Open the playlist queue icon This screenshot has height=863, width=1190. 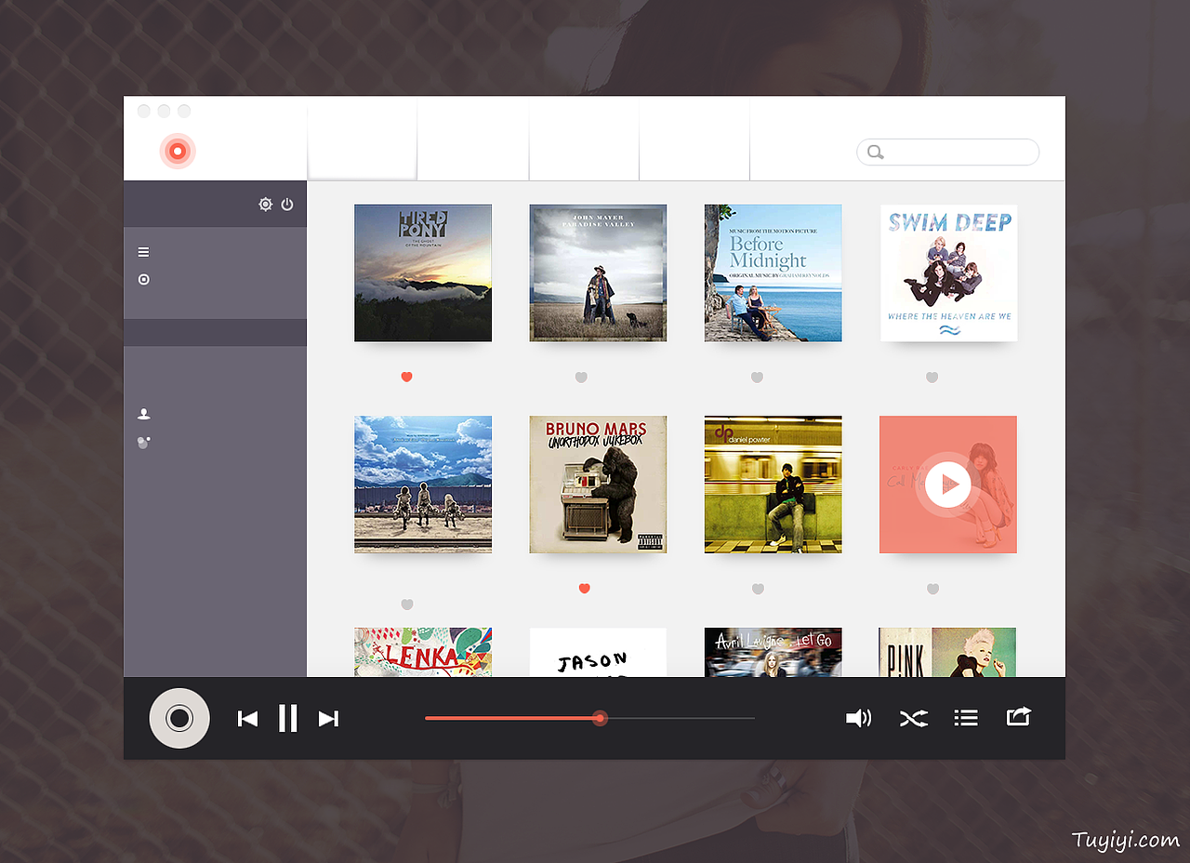tap(966, 718)
